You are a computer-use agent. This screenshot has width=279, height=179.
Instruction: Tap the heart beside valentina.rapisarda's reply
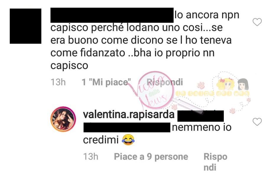click(x=257, y=122)
